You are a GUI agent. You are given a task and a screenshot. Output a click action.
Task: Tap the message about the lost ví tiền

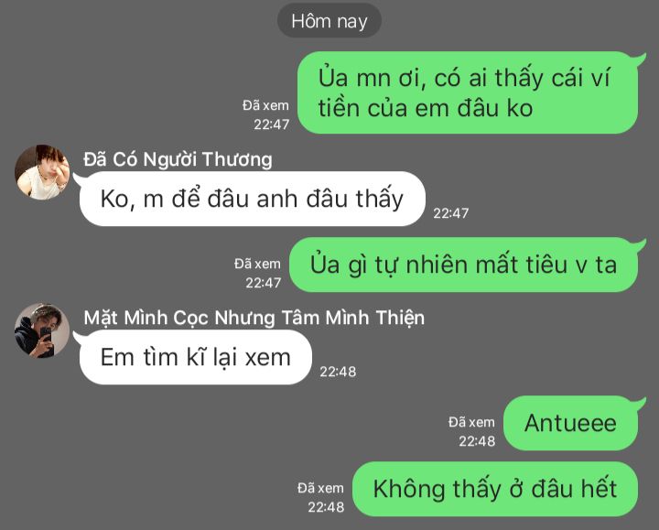468,92
